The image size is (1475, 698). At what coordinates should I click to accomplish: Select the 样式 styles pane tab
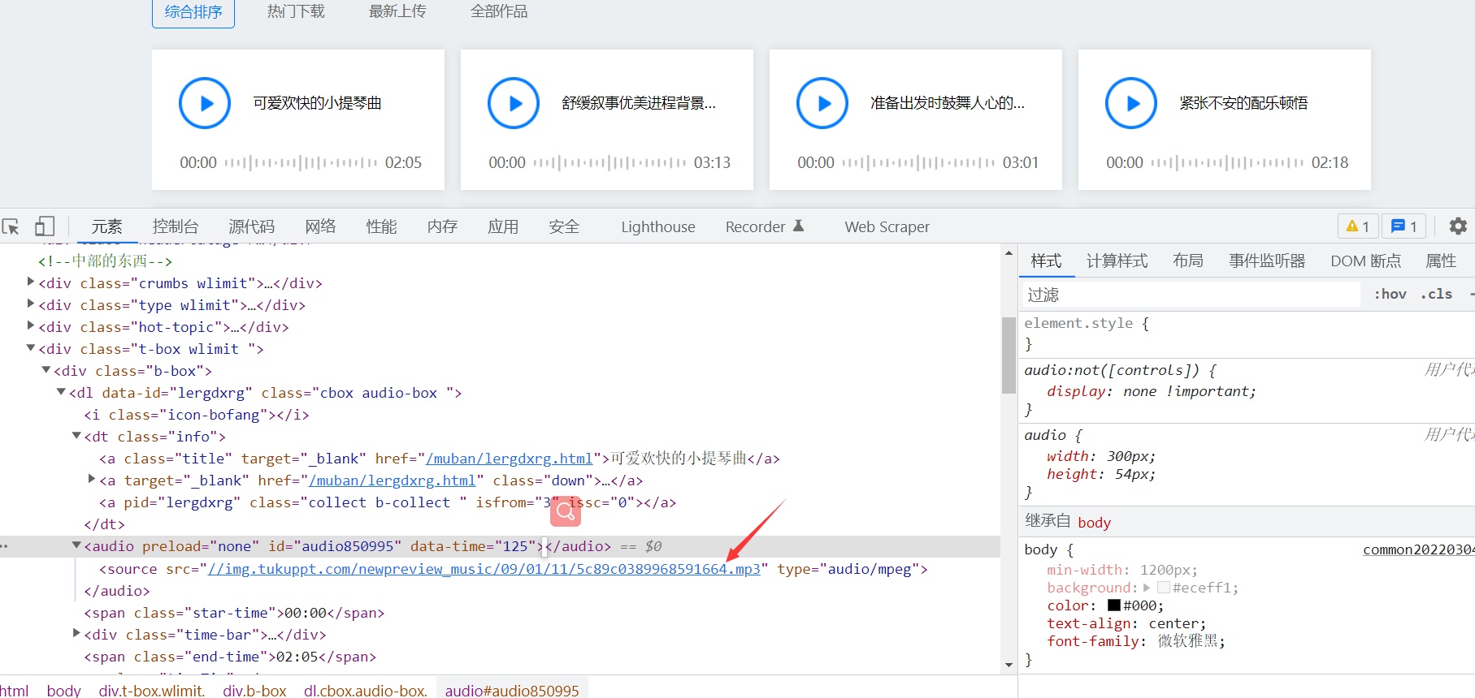(1046, 261)
